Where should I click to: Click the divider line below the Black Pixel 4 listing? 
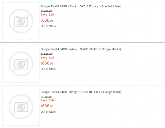click(82, 43)
